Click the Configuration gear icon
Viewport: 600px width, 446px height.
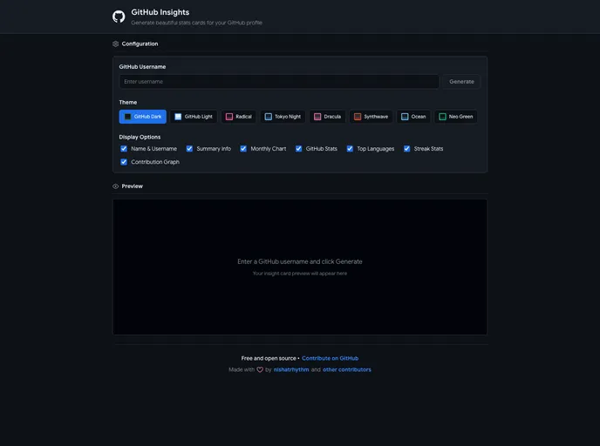(x=116, y=44)
